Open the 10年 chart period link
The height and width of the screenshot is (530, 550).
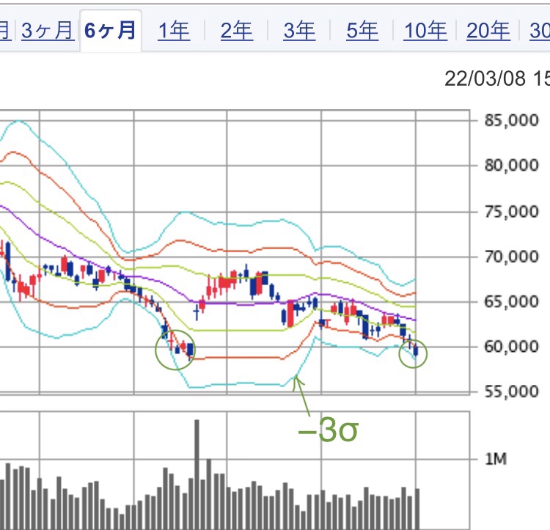(425, 31)
